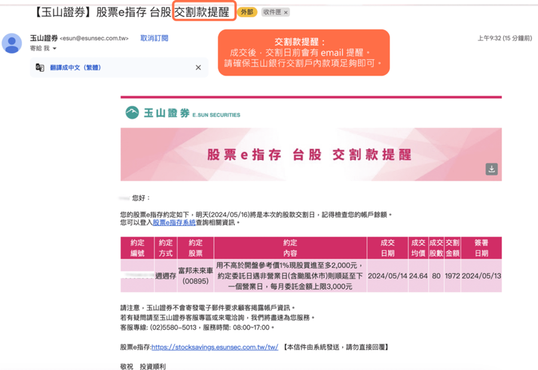Screen dimensions: 538x370
Task: Dismiss the translation bar with its X
Action: coord(198,68)
